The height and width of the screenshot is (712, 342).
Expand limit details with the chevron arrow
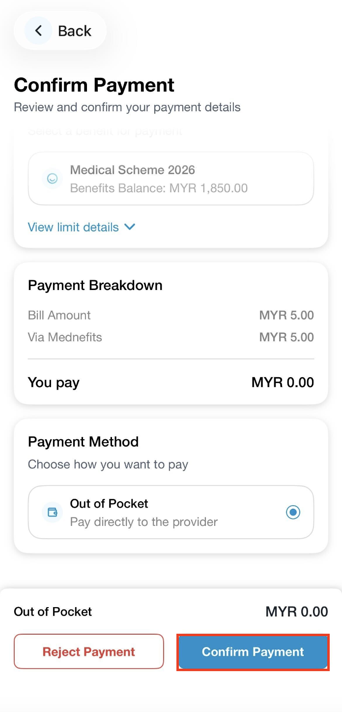[x=130, y=227]
